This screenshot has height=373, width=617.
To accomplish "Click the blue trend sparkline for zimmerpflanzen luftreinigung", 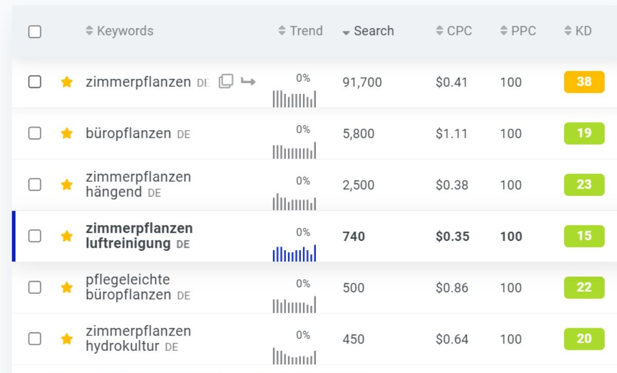I will click(295, 251).
